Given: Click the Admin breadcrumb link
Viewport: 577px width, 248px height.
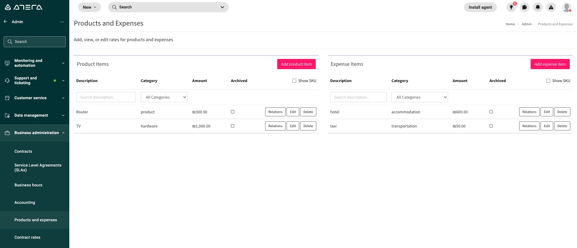Looking at the screenshot, I should (527, 24).
